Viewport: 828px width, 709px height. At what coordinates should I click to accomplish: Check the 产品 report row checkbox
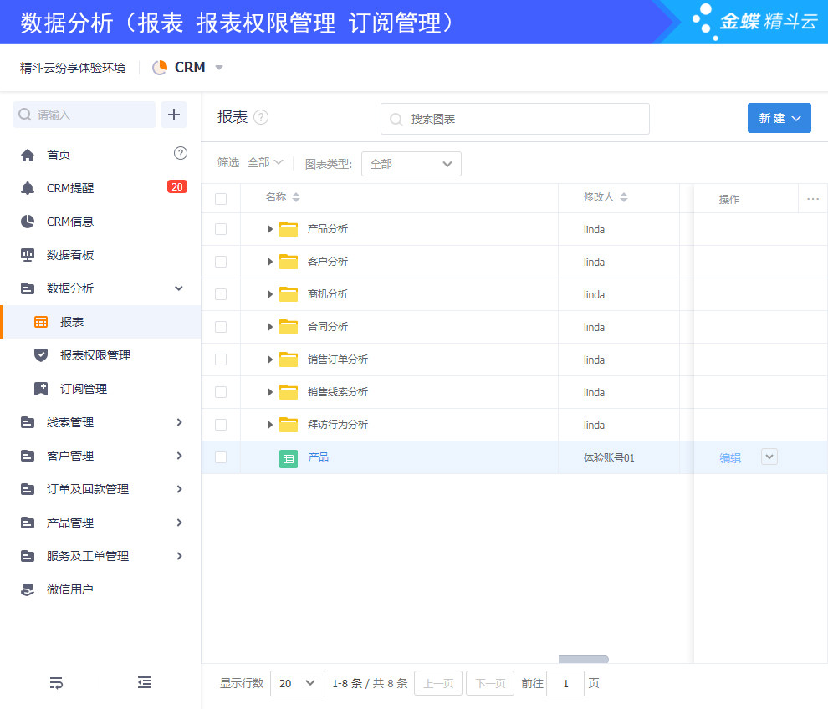(x=221, y=457)
